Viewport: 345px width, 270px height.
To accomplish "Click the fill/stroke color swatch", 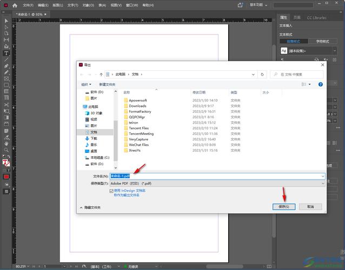I will click(x=6, y=161).
